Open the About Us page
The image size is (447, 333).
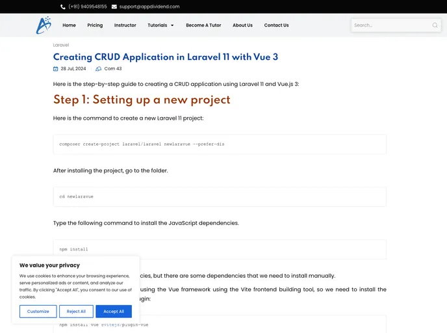coord(242,25)
